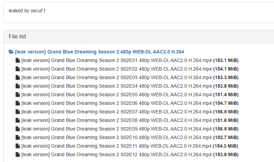Click the file icon beside S02E07 entry
Screen dimensions: 274x162
click(17, 112)
